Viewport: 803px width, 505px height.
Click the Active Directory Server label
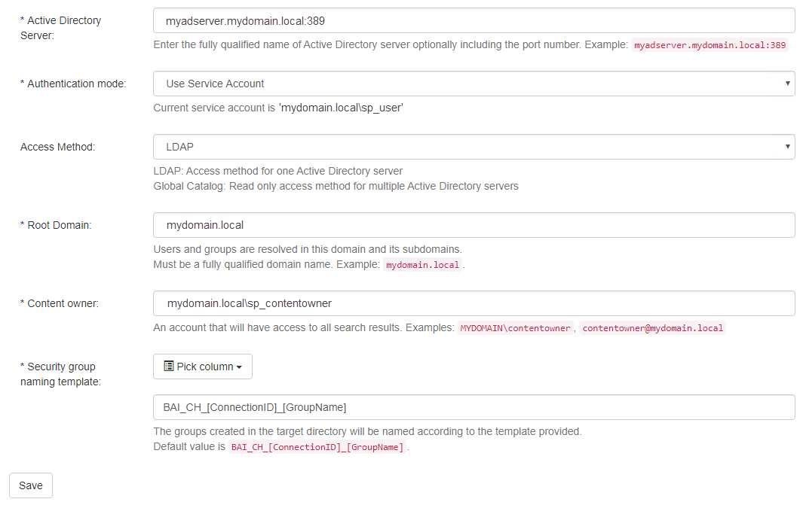pos(60,28)
